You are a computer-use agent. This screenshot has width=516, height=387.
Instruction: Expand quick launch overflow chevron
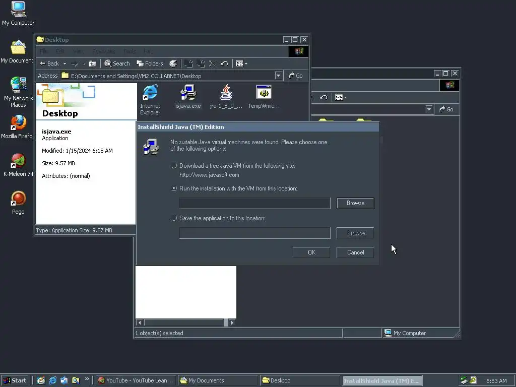[x=87, y=379]
